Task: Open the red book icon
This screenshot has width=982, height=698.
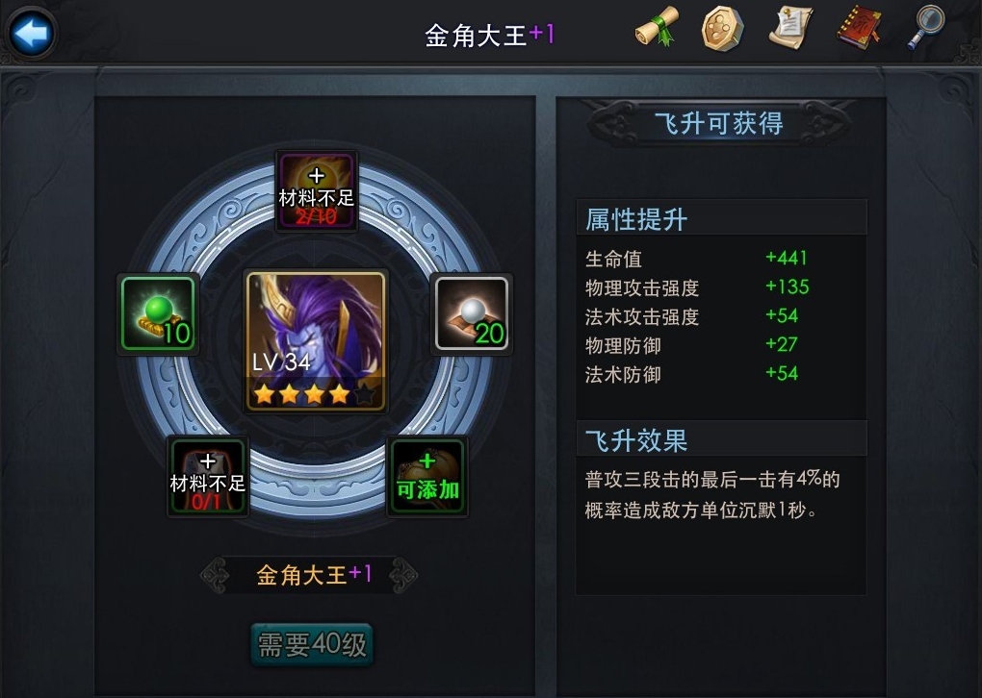Action: point(859,28)
